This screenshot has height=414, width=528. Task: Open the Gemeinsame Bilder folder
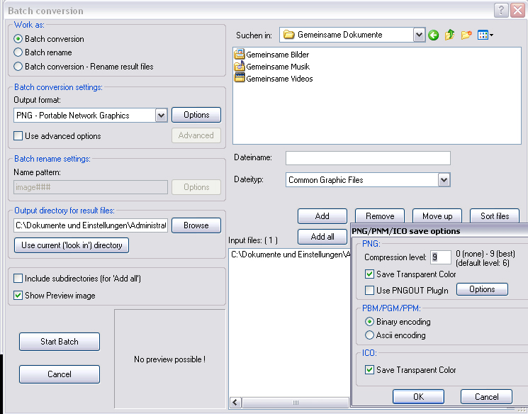[x=277, y=55]
